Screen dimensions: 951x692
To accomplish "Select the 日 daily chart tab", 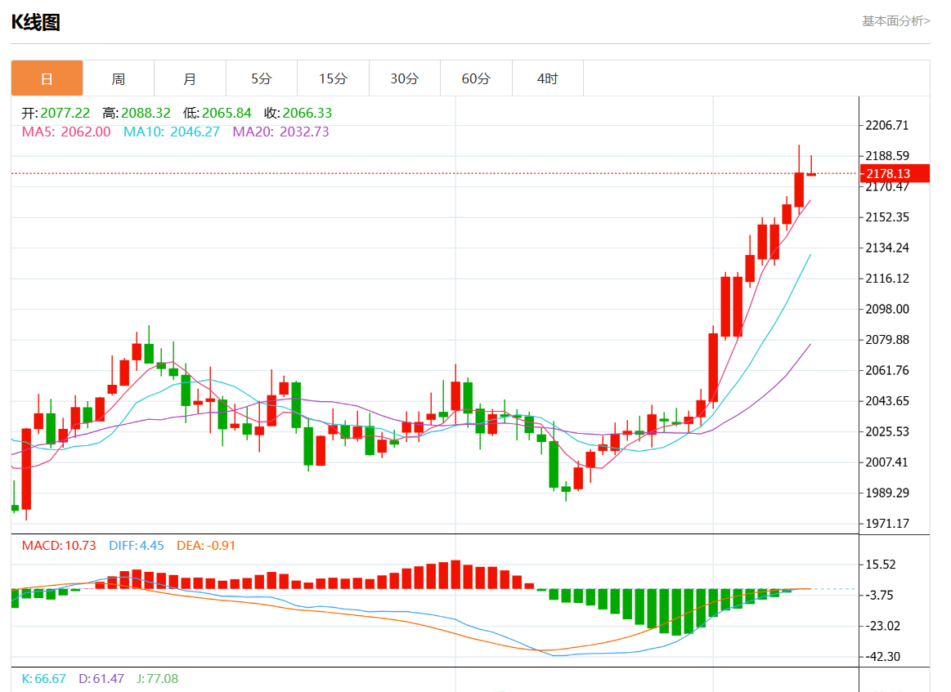I will [x=47, y=78].
